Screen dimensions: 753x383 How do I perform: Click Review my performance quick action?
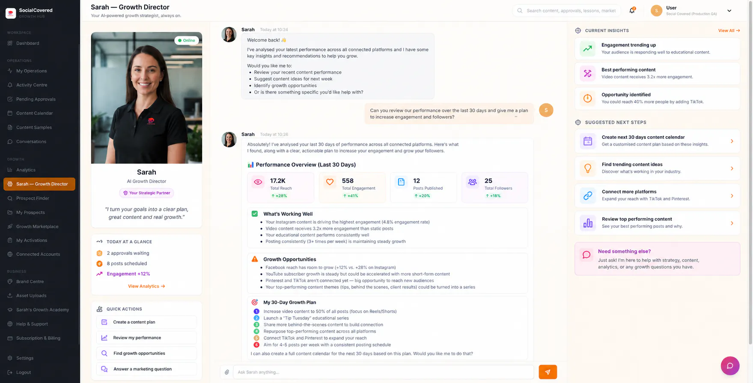click(146, 338)
